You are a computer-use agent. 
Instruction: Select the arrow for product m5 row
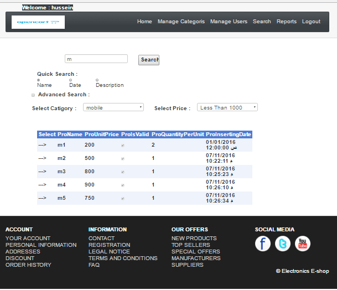[x=42, y=198]
